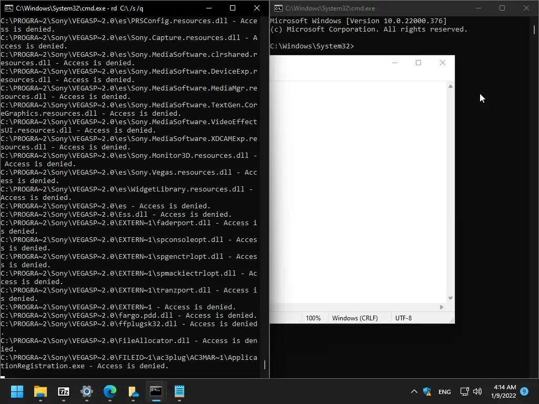Click inside the Notepad text area
The width and height of the screenshot is (539, 404).
(x=358, y=193)
